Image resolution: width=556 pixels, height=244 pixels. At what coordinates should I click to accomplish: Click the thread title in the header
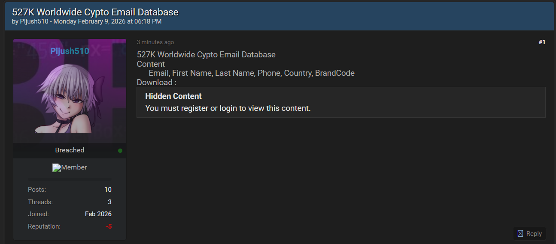click(95, 12)
